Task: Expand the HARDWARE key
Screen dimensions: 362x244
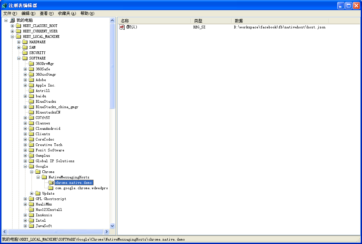Action: [x=19, y=42]
